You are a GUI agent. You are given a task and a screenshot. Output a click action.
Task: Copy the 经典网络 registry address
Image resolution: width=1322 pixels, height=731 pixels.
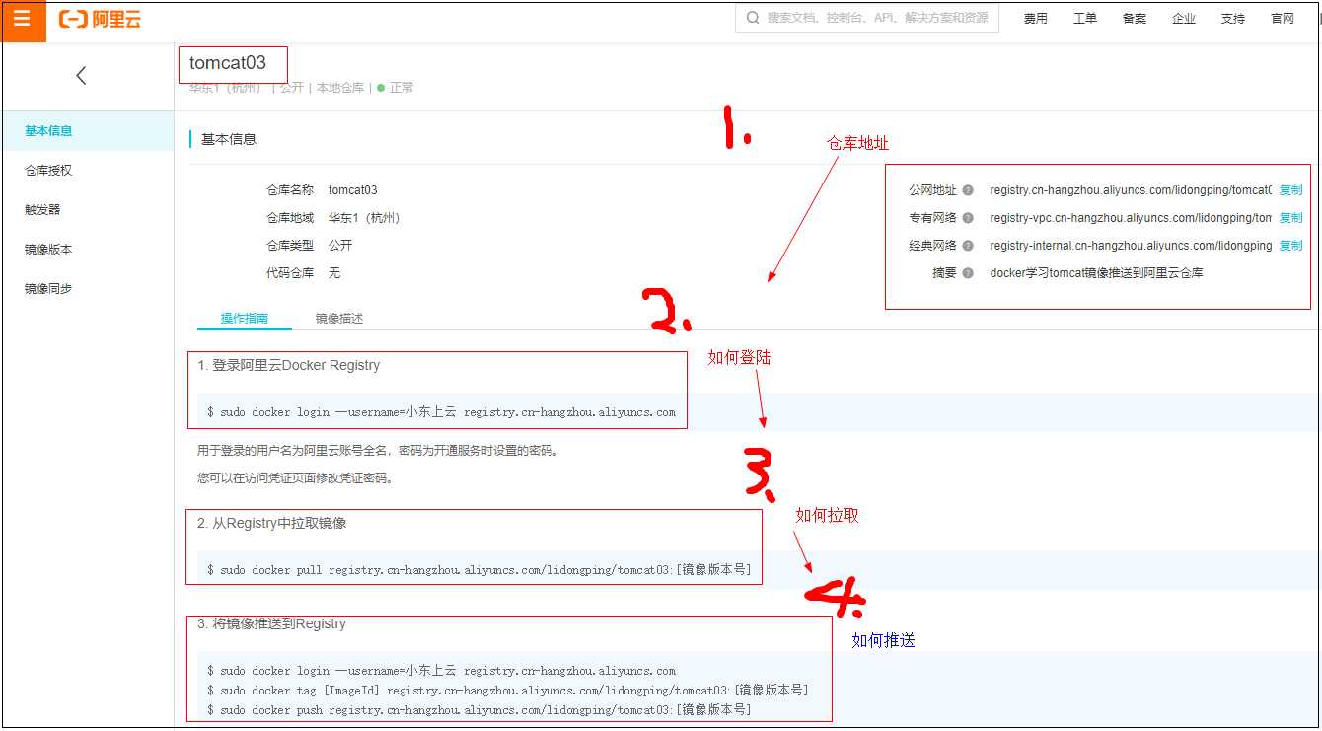(x=1290, y=246)
